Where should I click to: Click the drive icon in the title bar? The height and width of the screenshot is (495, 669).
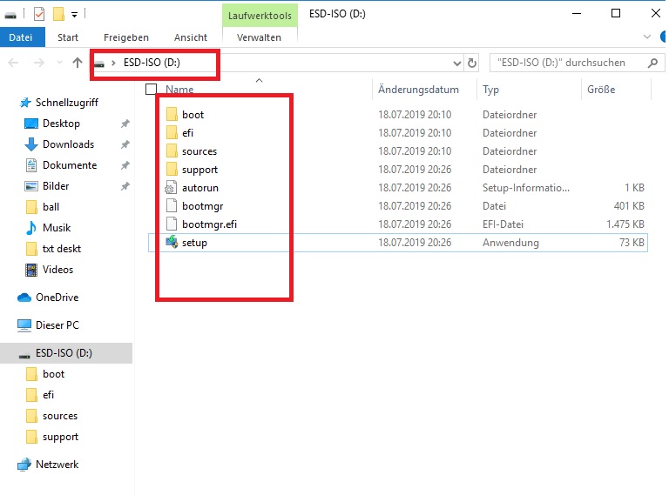[10, 15]
